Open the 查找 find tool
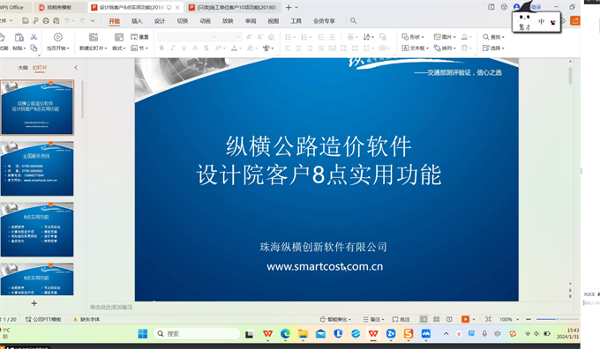 click(493, 37)
